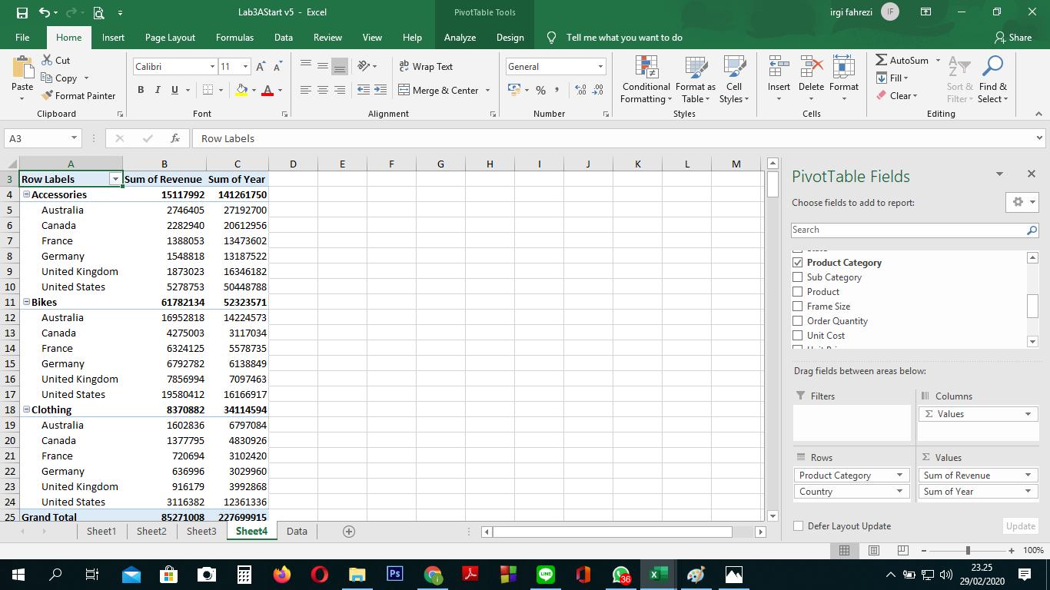
Task: Click the Share button
Action: [x=1013, y=38]
